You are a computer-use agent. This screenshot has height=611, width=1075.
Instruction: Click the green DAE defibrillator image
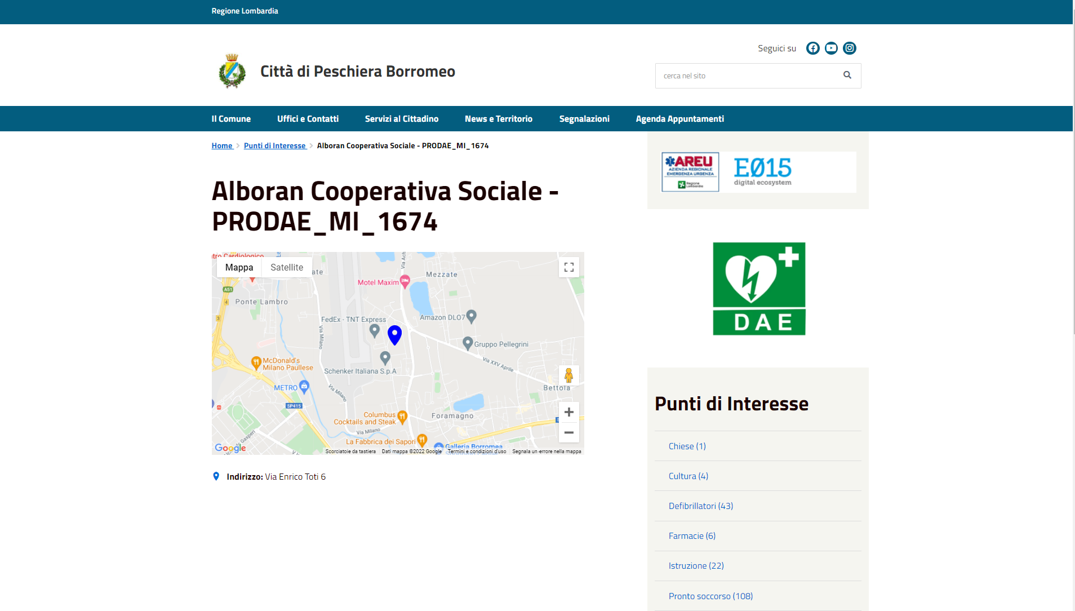pos(758,289)
